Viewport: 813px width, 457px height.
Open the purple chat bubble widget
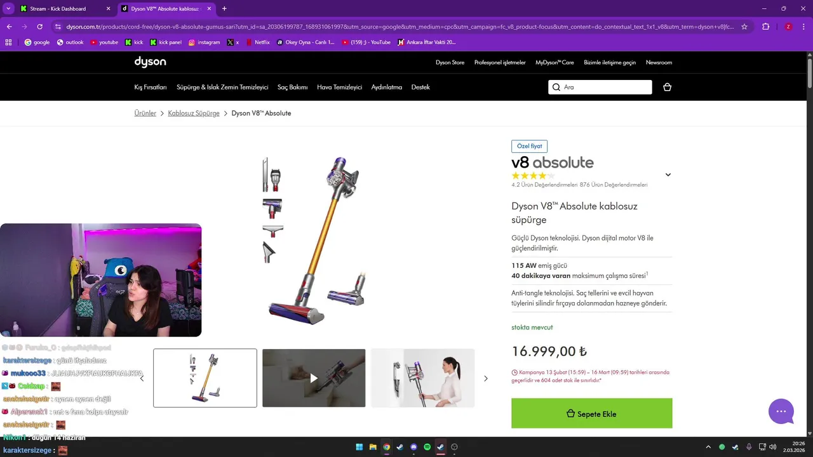coord(781,411)
